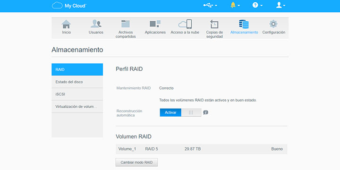Click the Volumen RAID heading
This screenshot has height=170, width=340.
(134, 136)
